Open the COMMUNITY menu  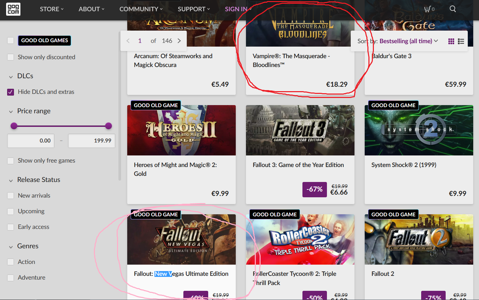pyautogui.click(x=141, y=9)
